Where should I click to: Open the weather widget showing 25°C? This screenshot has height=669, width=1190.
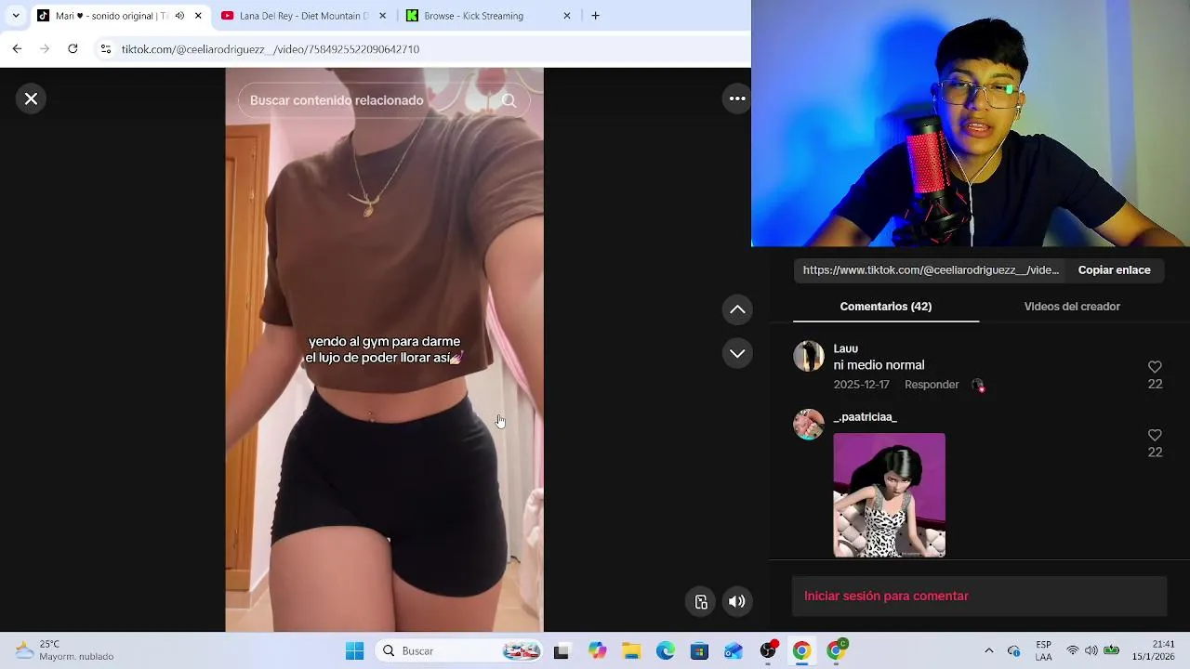pos(65,650)
